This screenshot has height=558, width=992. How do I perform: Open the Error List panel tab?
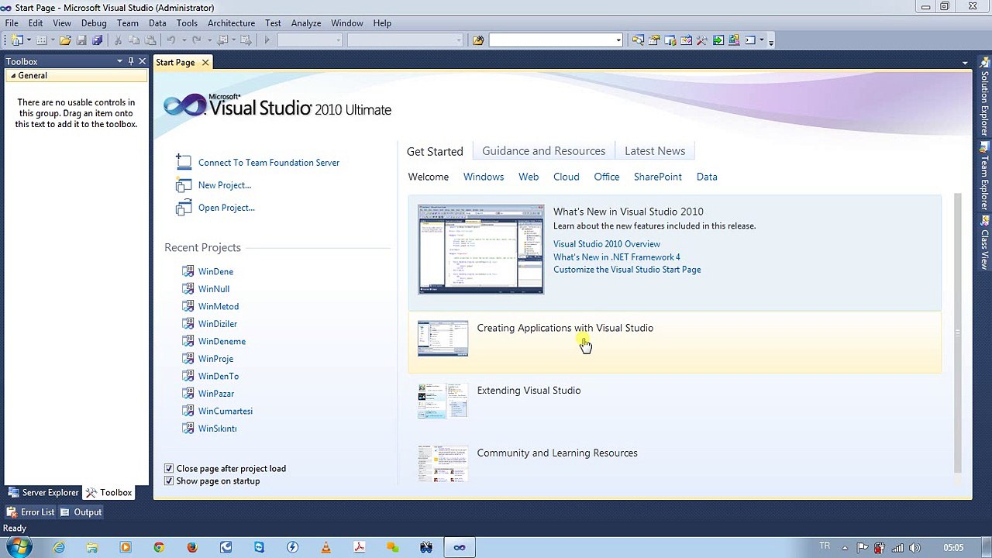click(x=31, y=512)
